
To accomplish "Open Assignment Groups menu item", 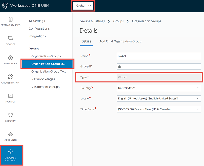I will (x=45, y=87).
